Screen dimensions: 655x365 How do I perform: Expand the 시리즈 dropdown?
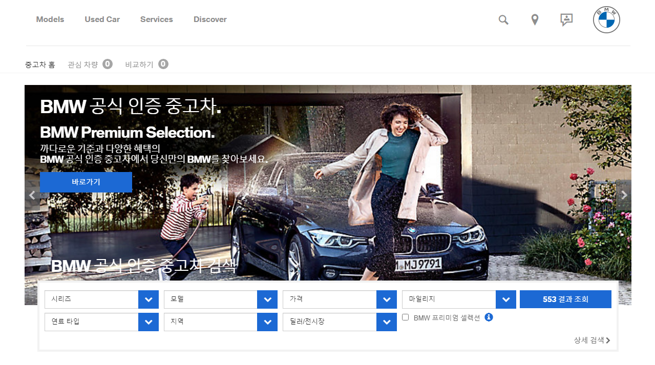click(x=101, y=299)
